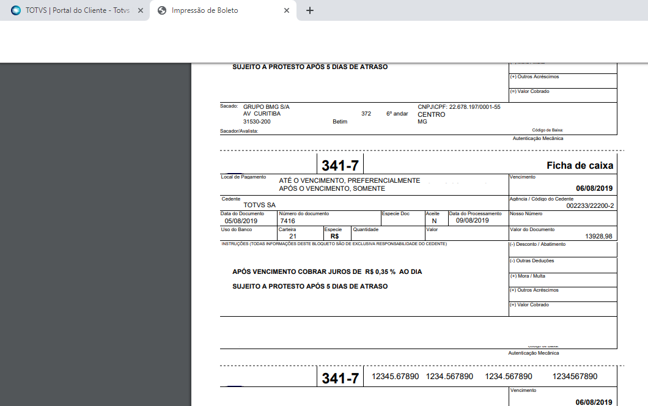Screen dimensions: 648x406
Task: Click the first 341-7 bank code
Action: tap(340, 165)
